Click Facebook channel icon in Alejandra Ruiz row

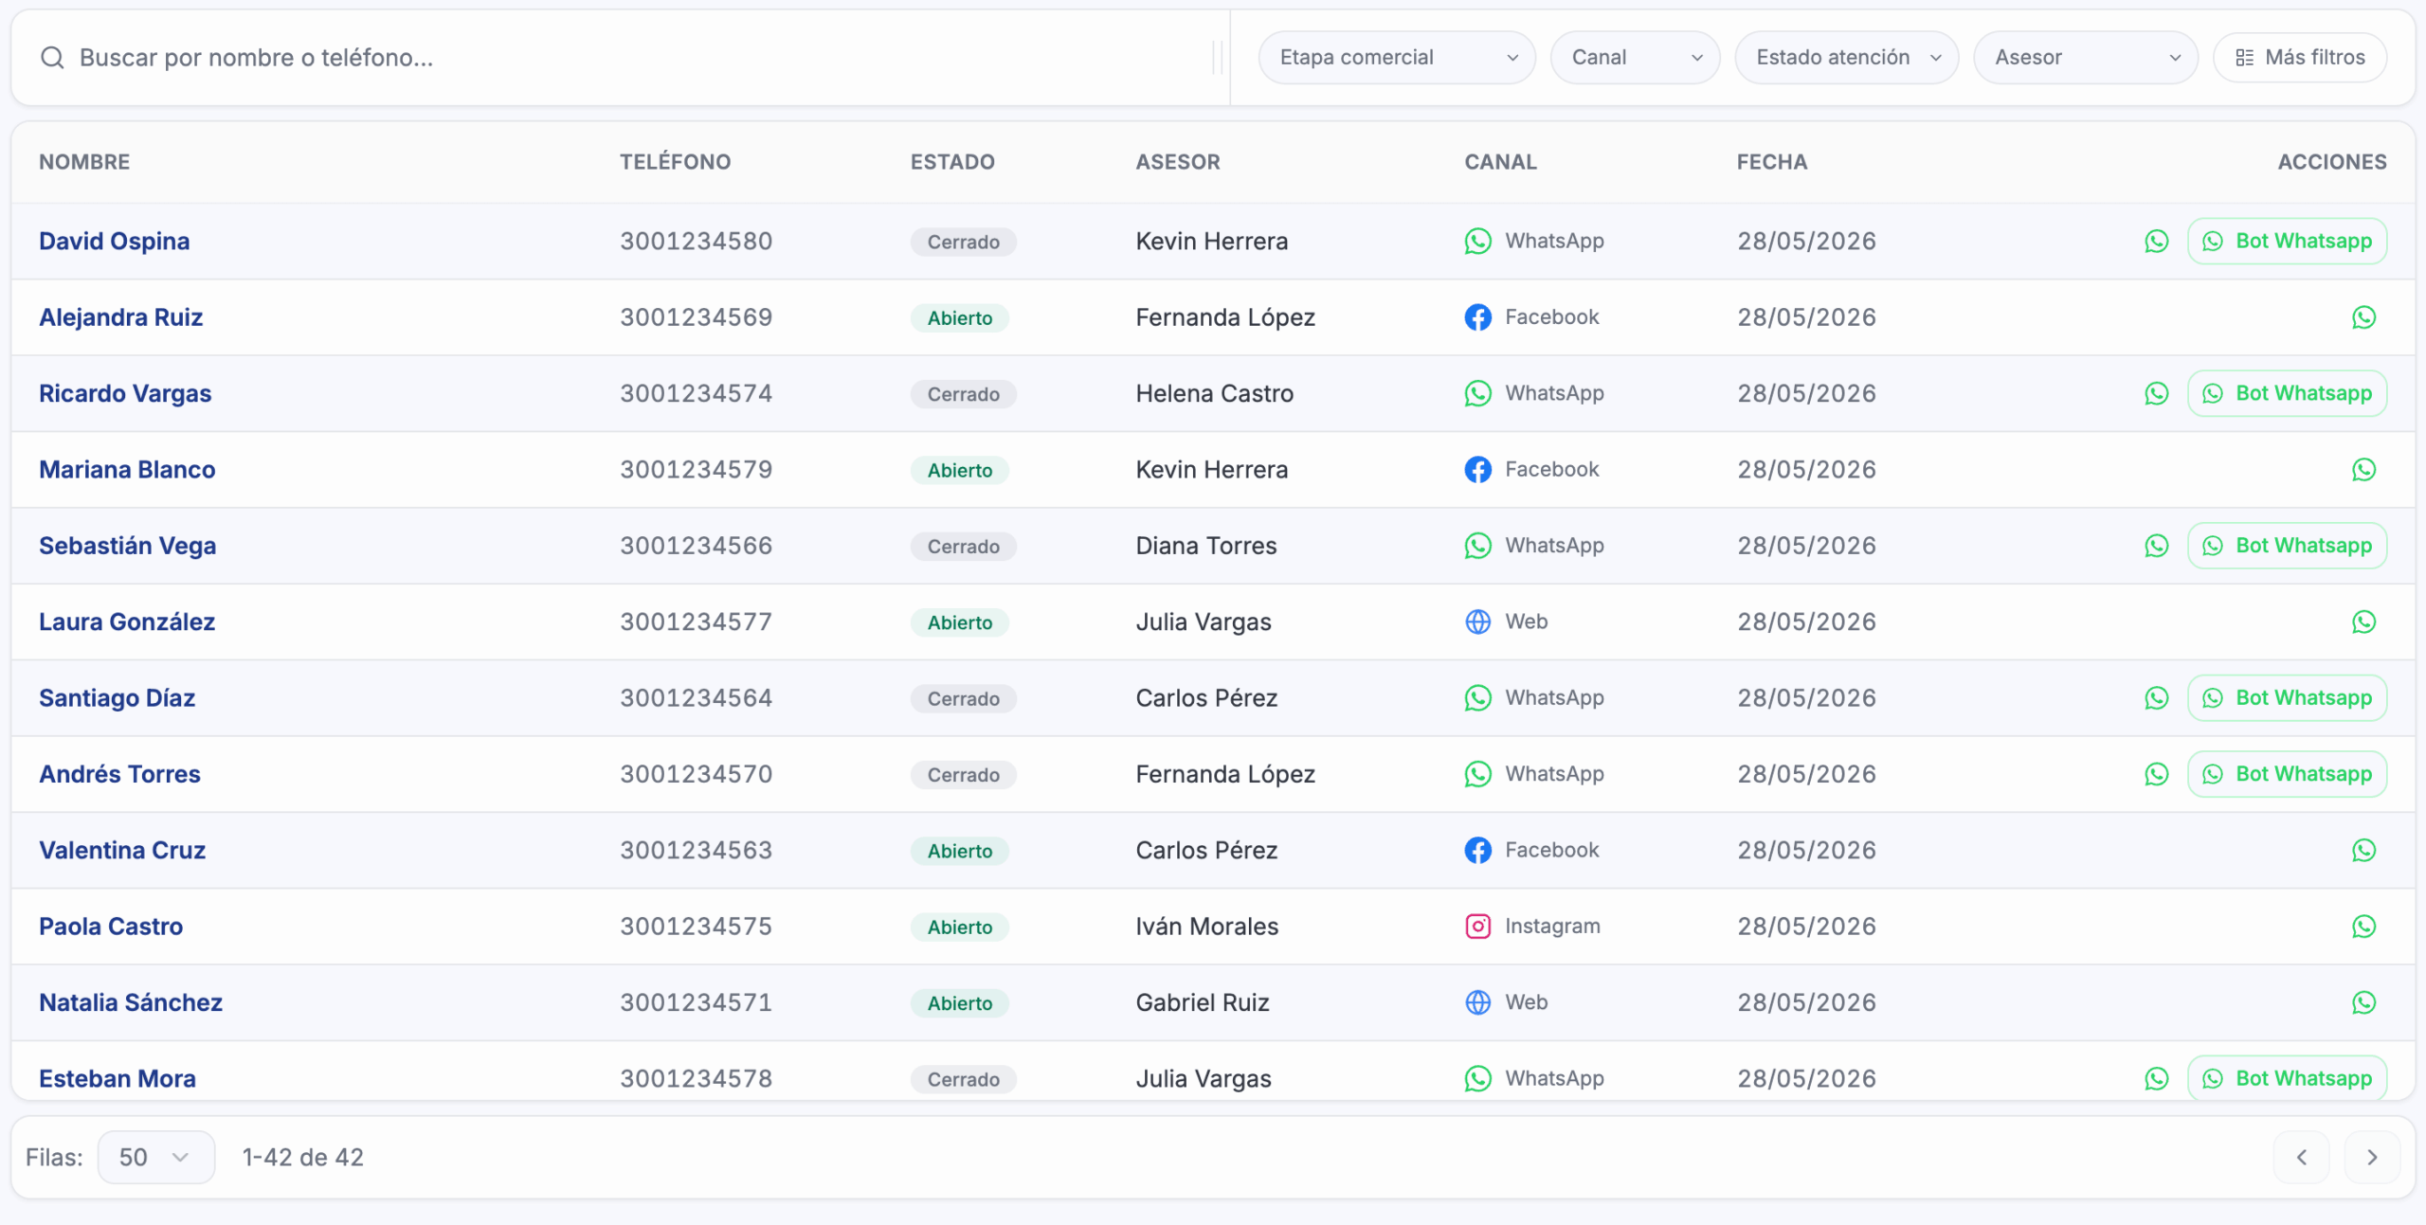[1477, 317]
